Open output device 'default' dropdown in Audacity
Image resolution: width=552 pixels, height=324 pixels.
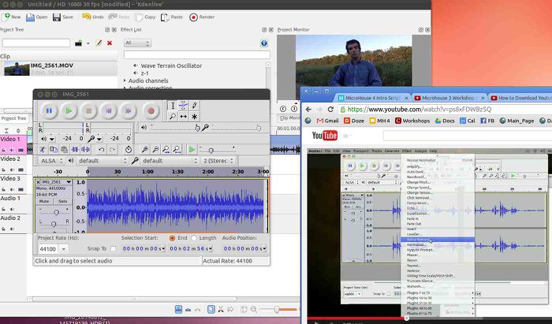(x=102, y=161)
